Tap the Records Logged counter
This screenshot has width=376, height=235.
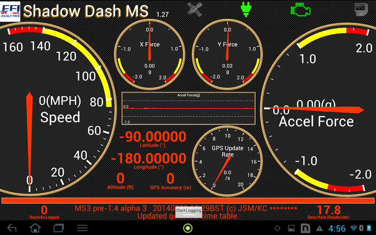click(x=44, y=212)
